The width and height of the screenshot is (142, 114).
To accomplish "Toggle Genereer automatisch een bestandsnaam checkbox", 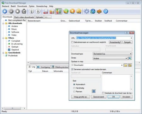I will [x=72, y=69].
